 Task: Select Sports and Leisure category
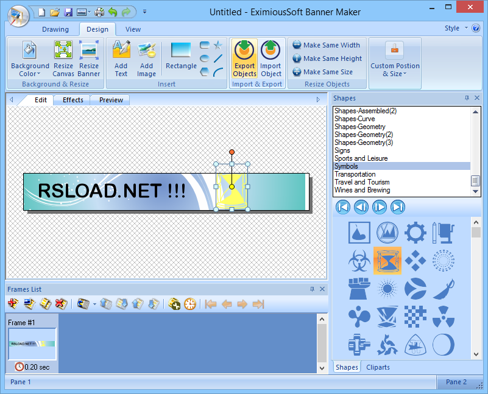pos(401,158)
